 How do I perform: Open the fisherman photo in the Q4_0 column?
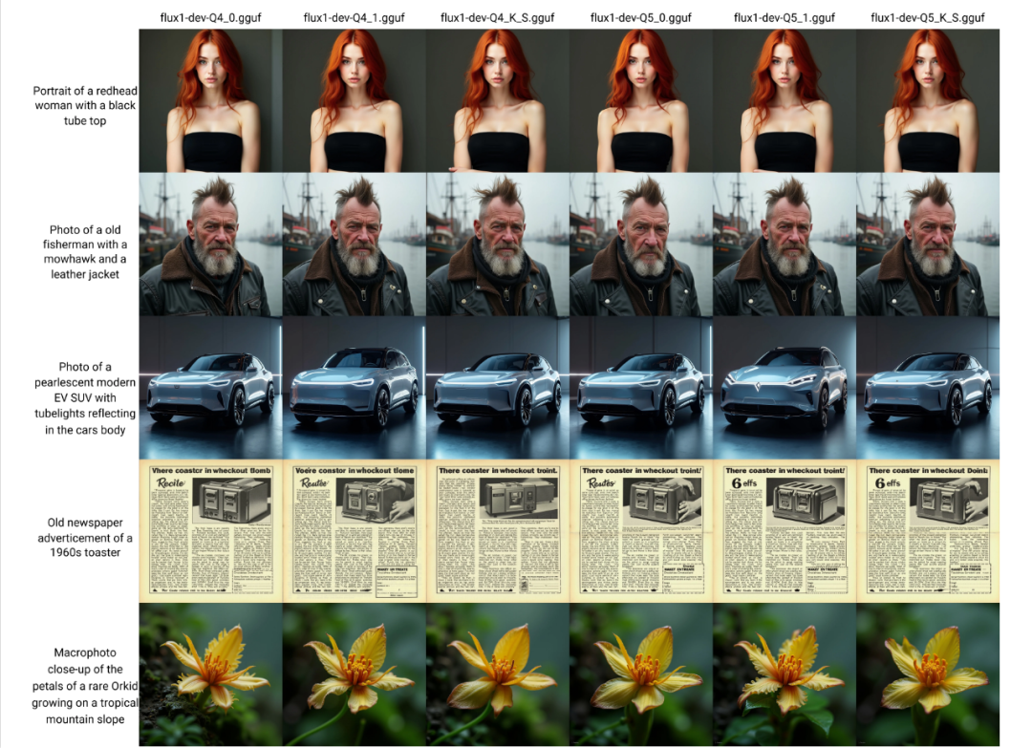click(210, 244)
